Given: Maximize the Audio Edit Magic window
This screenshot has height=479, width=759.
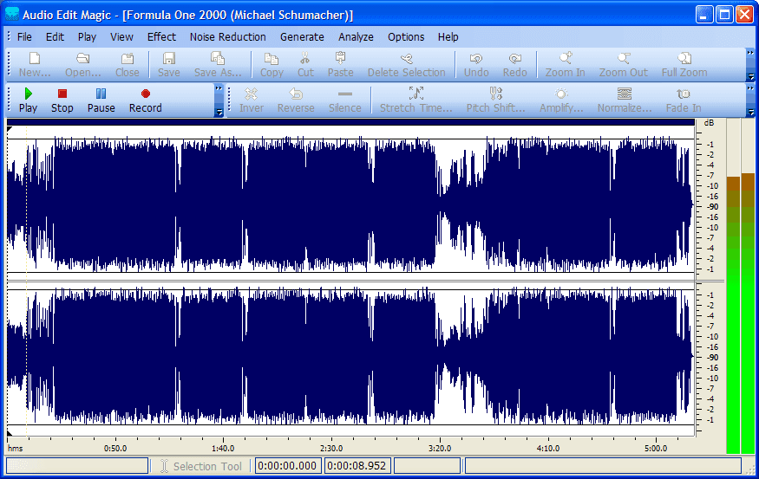Looking at the screenshot, I should click(x=724, y=15).
